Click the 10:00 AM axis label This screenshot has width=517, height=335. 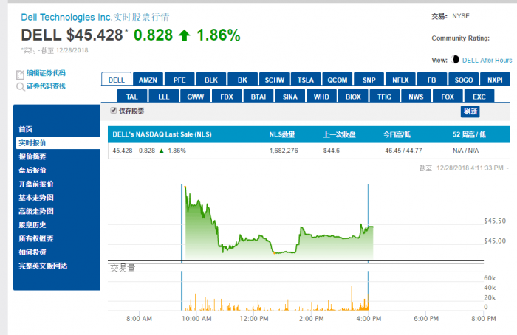(197, 319)
